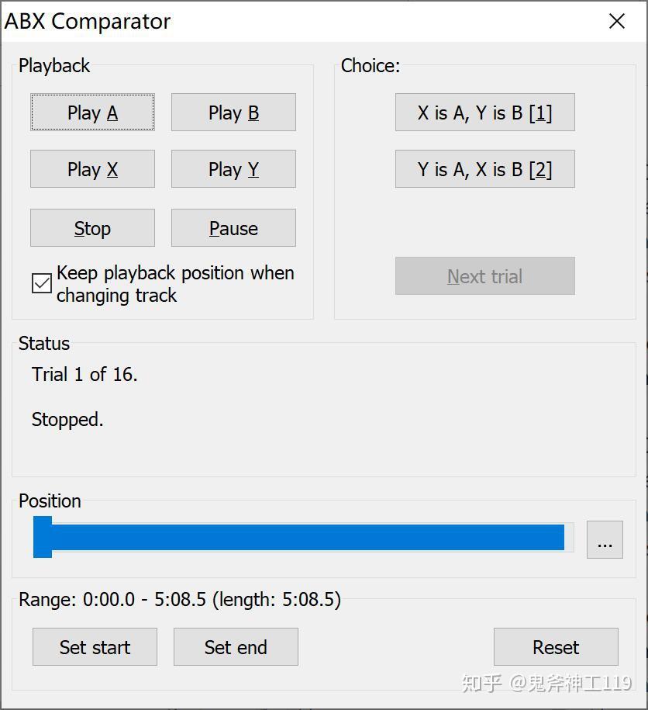Grab the Position slider handle

tap(43, 537)
